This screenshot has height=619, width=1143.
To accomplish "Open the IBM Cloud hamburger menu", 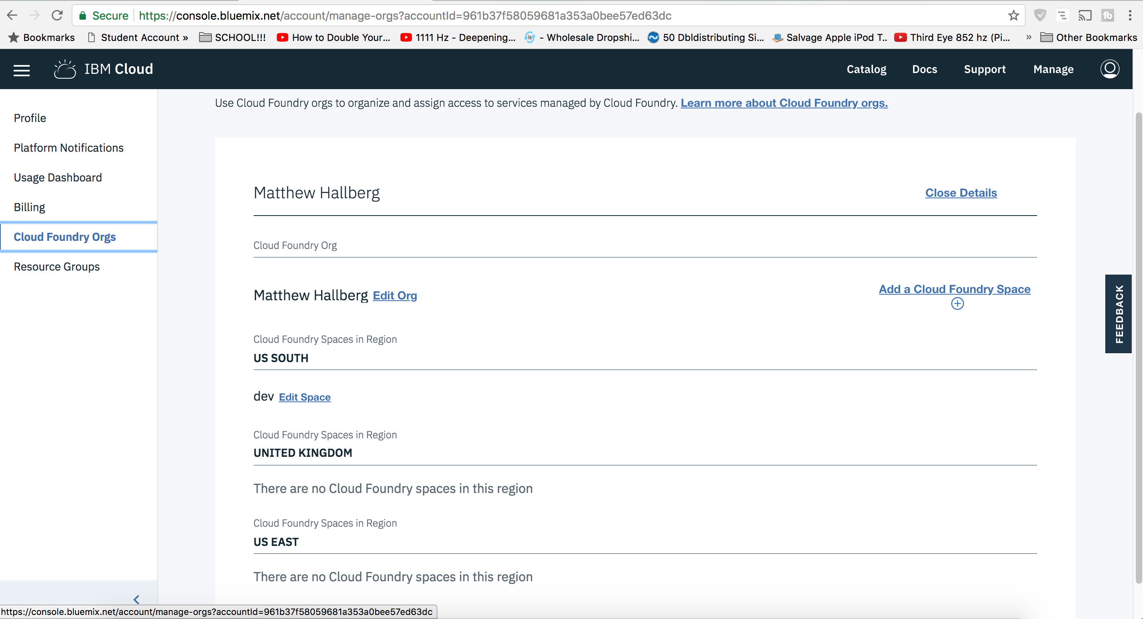I will pos(22,70).
